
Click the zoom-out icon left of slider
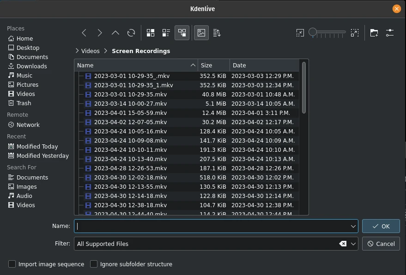[300, 33]
